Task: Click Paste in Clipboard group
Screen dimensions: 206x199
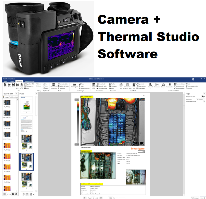Action: coord(46,88)
